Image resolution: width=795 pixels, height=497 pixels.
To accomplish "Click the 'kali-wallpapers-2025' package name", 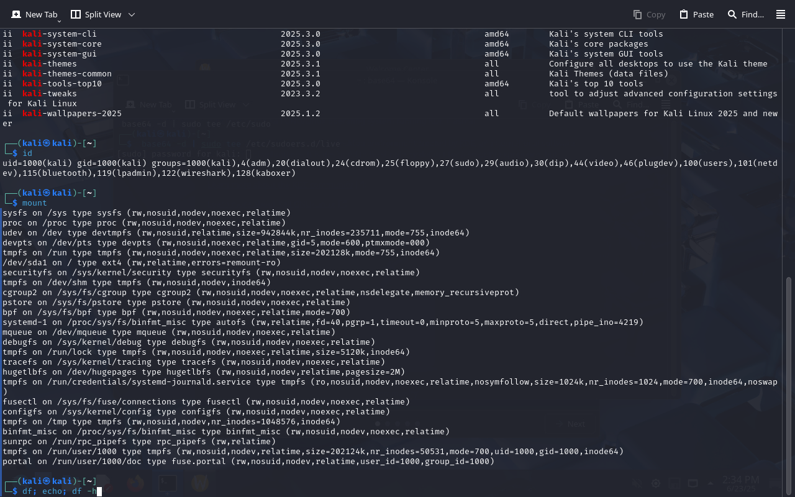I will pyautogui.click(x=72, y=114).
